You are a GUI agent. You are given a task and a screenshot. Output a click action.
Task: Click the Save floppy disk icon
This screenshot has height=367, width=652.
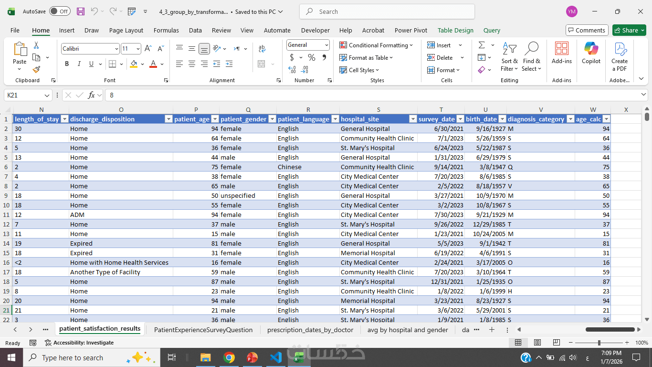coord(81,11)
